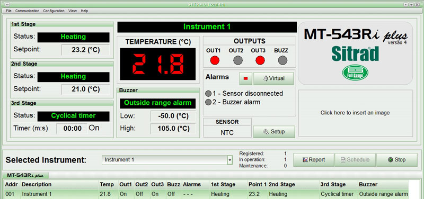Click the Buzzer alarm indicator circle
Image resolution: width=424 pixels, height=199 pixels.
click(208, 102)
